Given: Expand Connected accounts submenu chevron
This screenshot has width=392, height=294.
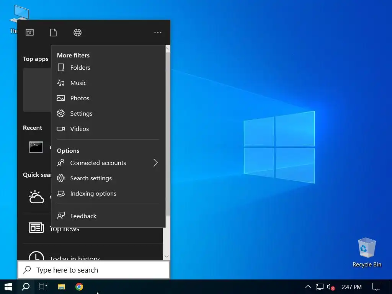Looking at the screenshot, I should (x=155, y=163).
